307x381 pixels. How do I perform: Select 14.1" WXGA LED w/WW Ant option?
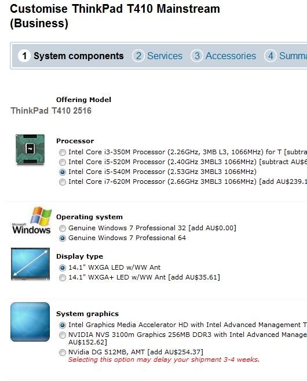click(x=63, y=268)
